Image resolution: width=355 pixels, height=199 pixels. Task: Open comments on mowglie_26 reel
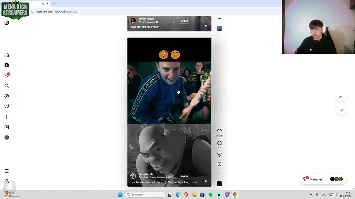coord(219,143)
